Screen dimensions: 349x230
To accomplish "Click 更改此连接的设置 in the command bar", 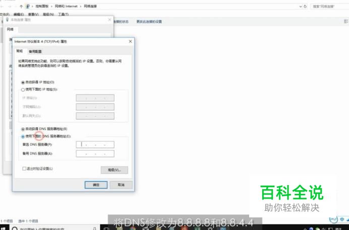I will (x=149, y=22).
